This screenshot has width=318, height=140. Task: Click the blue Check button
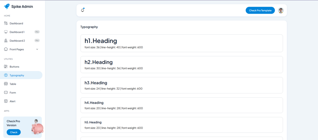point(14,132)
